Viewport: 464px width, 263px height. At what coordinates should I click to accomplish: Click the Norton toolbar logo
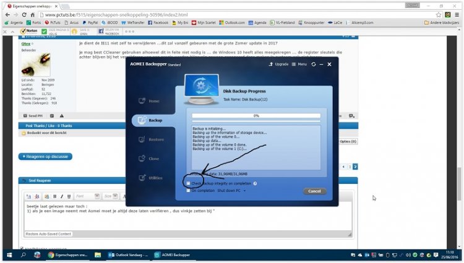coord(28,31)
